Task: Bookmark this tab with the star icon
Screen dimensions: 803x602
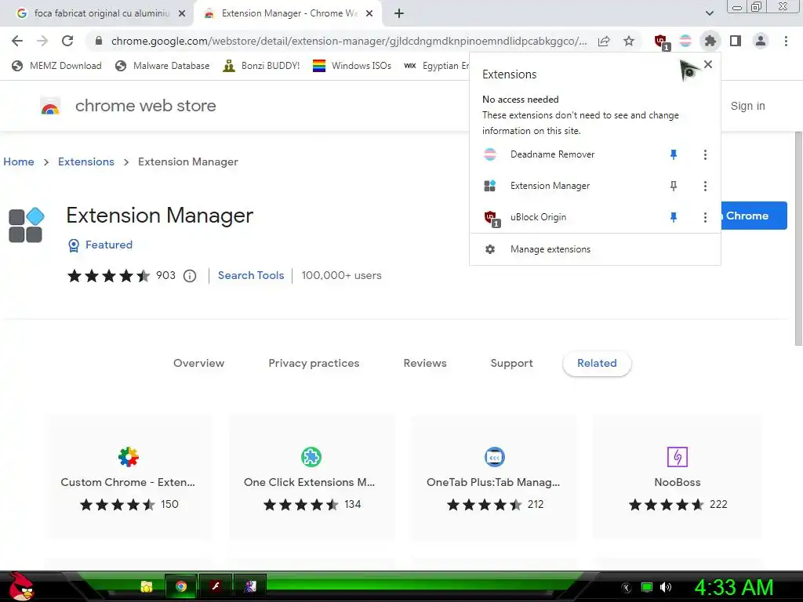Action: pos(629,41)
